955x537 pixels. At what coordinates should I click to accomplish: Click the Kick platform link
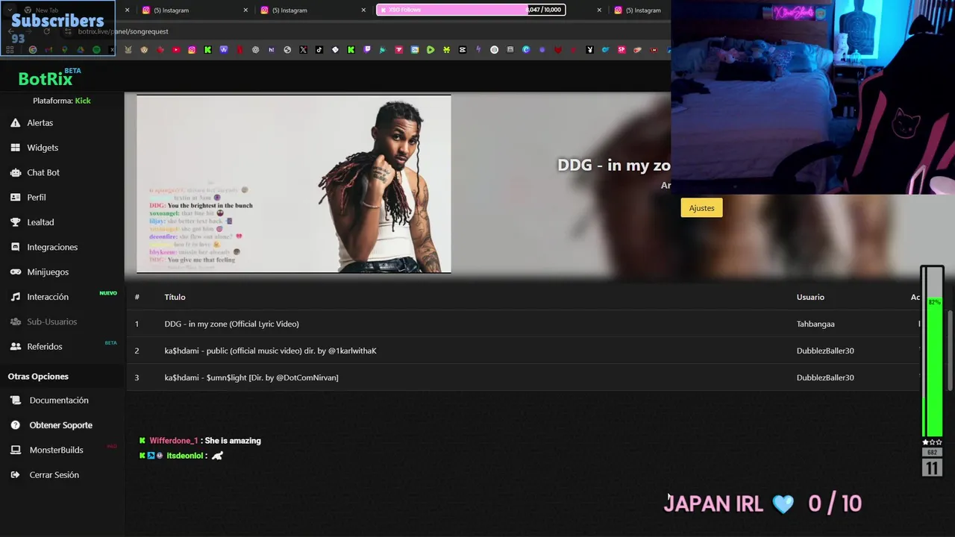click(x=83, y=101)
